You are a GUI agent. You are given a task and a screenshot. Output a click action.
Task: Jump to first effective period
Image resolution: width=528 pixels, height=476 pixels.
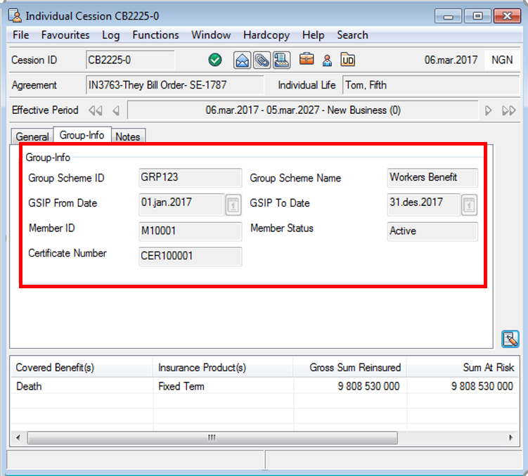tap(95, 110)
